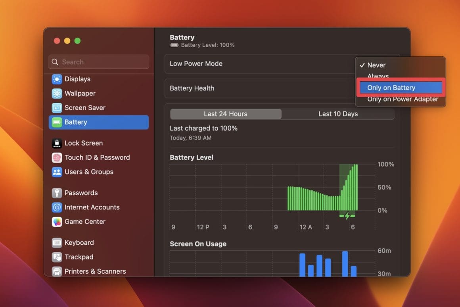Image resolution: width=460 pixels, height=307 pixels.
Task: Click the Printers & Scanners icon
Action: tap(56, 271)
